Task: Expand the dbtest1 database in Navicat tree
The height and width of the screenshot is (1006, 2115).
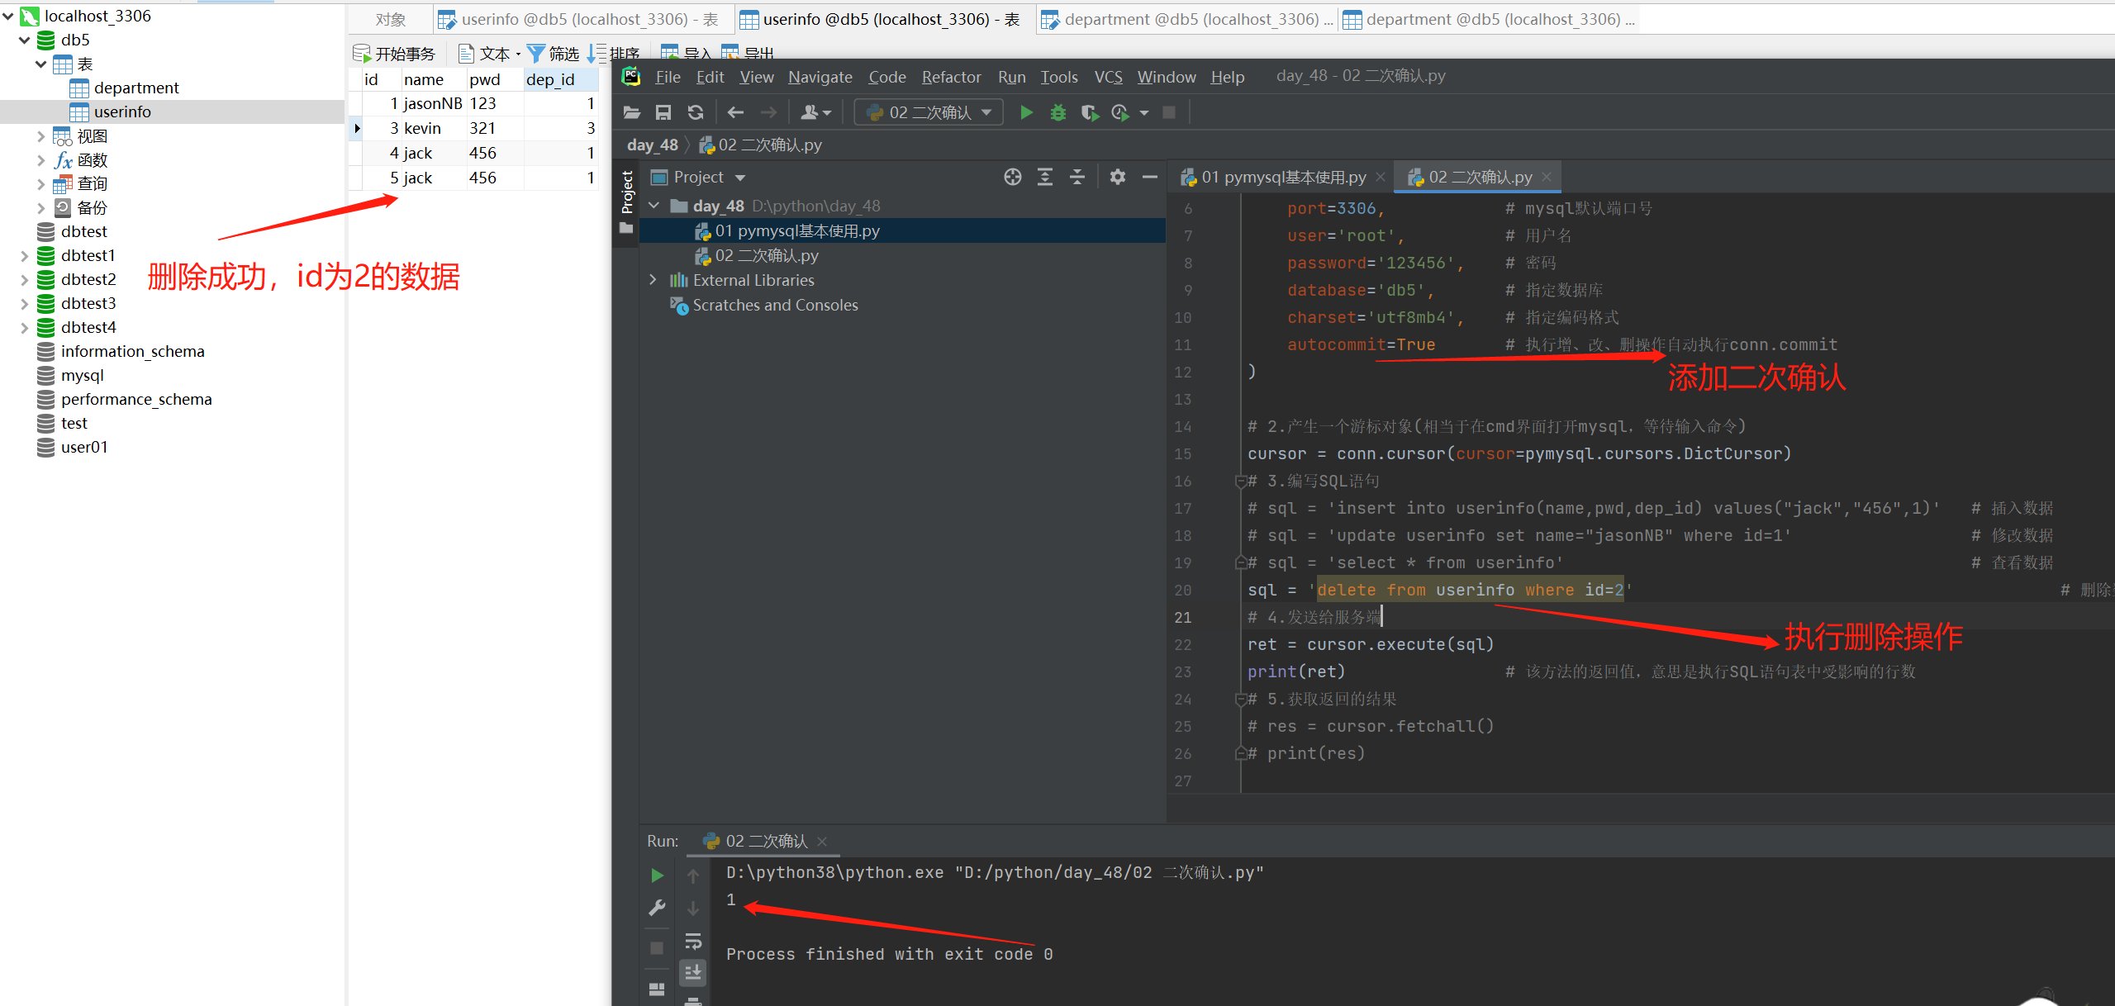Action: [x=24, y=256]
